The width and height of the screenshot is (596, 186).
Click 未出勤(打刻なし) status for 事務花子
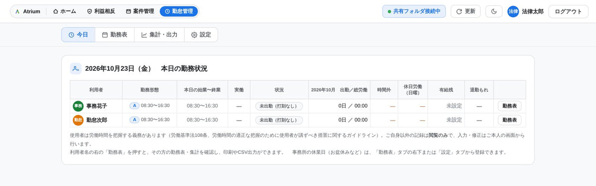click(279, 106)
